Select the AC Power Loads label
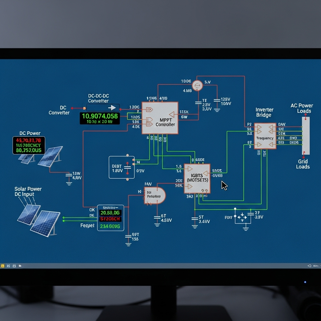 [x=302, y=108]
